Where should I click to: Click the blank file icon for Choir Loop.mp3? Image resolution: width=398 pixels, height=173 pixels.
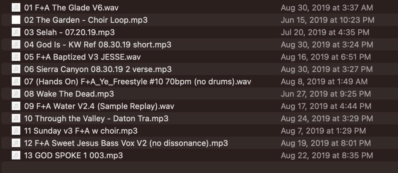(x=16, y=20)
